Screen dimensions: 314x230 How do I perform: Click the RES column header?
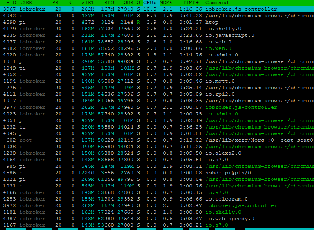coord(109,2)
